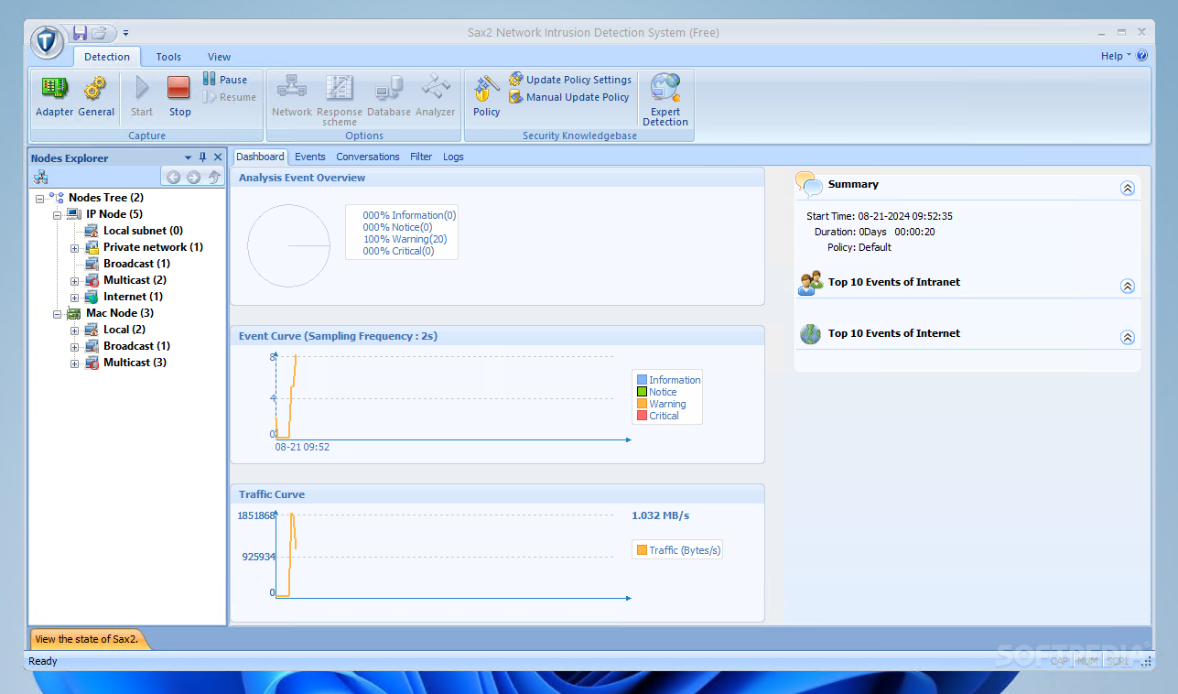Open the Help dropdown menu

point(1116,56)
